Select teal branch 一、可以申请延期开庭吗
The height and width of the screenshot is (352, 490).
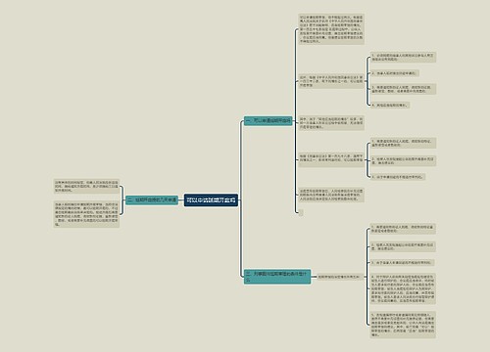click(x=268, y=121)
